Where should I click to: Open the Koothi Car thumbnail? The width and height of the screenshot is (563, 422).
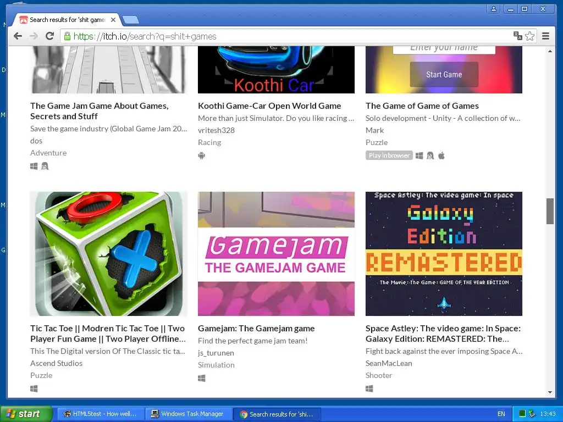click(x=276, y=70)
